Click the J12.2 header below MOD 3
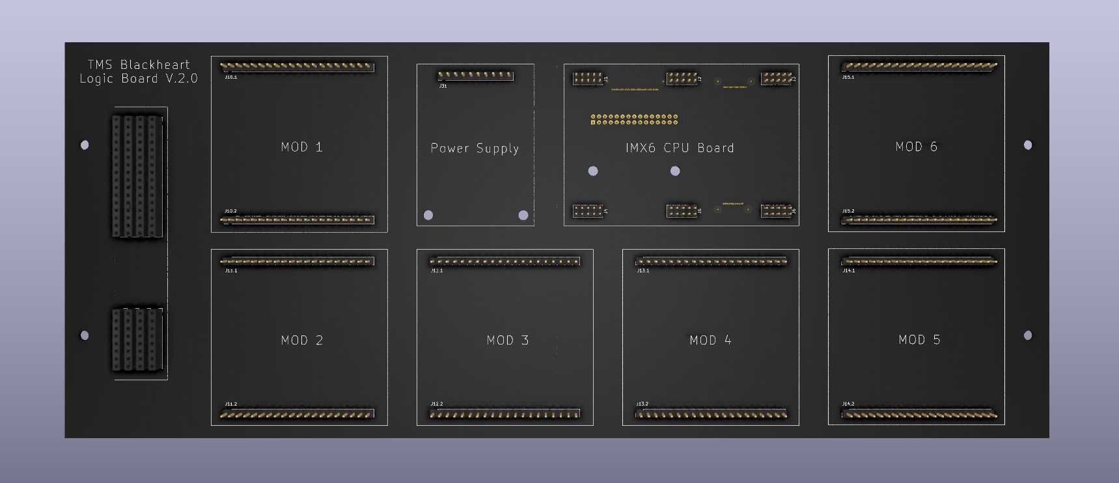1119x483 pixels. [504, 413]
